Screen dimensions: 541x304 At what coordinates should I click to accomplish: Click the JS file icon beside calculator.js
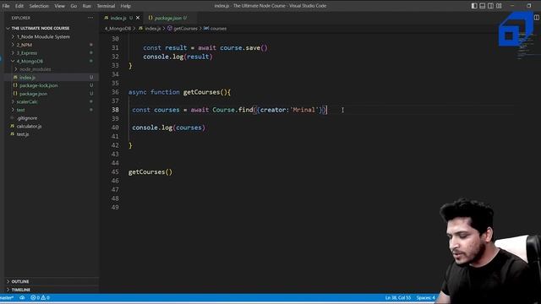(x=12, y=126)
